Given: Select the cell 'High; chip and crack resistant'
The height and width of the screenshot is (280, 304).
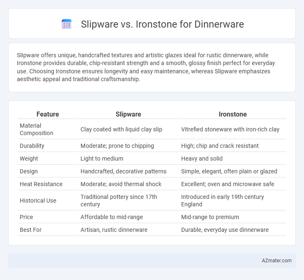Looking at the screenshot, I should tap(220, 146).
